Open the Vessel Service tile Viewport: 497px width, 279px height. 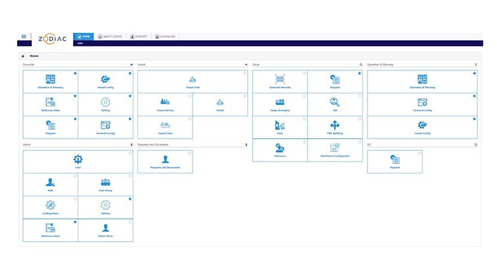tap(165, 104)
